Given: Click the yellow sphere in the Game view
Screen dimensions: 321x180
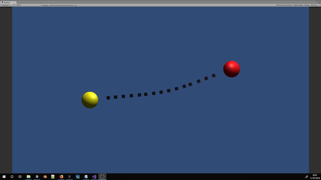Looking at the screenshot, I should tap(90, 100).
